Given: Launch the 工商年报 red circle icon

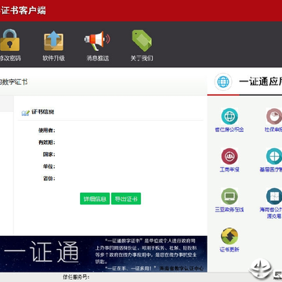Looking at the screenshot, I should [x=230, y=156].
